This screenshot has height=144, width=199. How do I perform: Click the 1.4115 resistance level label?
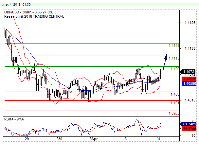coord(174,58)
